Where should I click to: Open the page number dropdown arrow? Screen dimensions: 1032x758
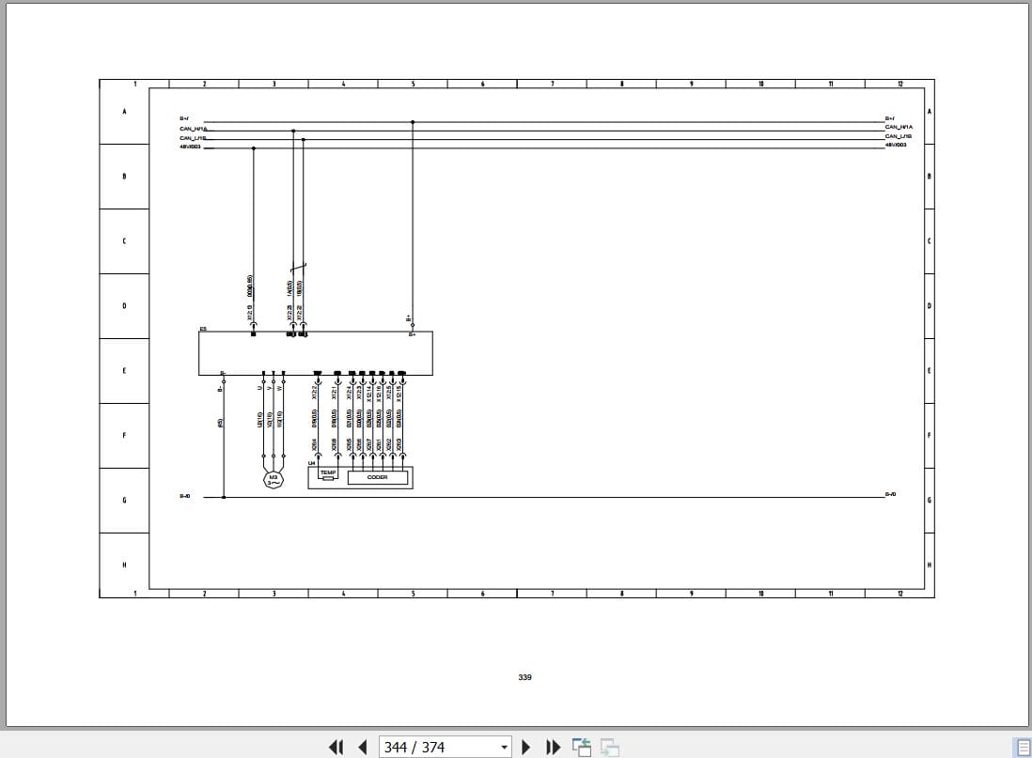[504, 747]
